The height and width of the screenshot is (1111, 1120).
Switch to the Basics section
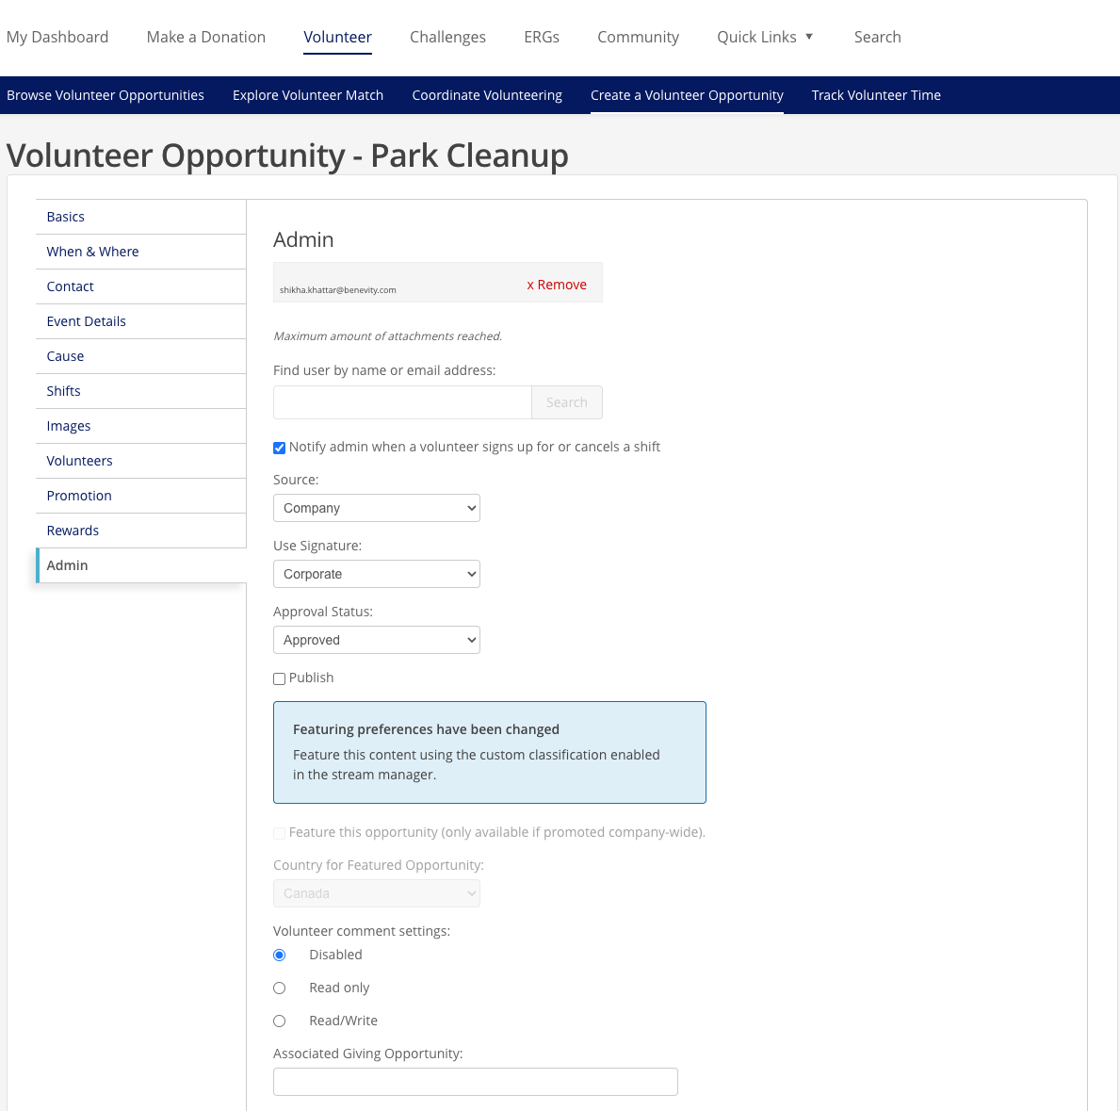coord(140,217)
